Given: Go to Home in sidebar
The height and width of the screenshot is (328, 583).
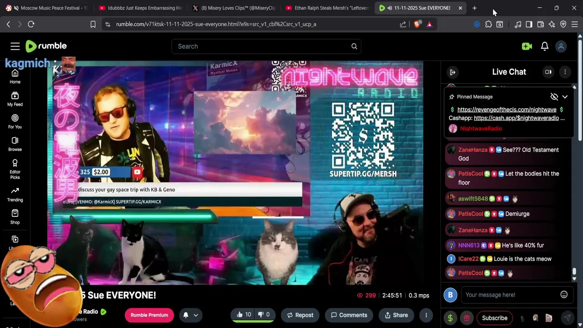Looking at the screenshot, I should coord(15,77).
